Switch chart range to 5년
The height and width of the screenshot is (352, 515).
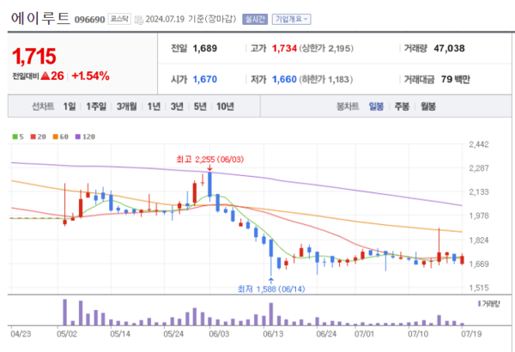pos(200,106)
